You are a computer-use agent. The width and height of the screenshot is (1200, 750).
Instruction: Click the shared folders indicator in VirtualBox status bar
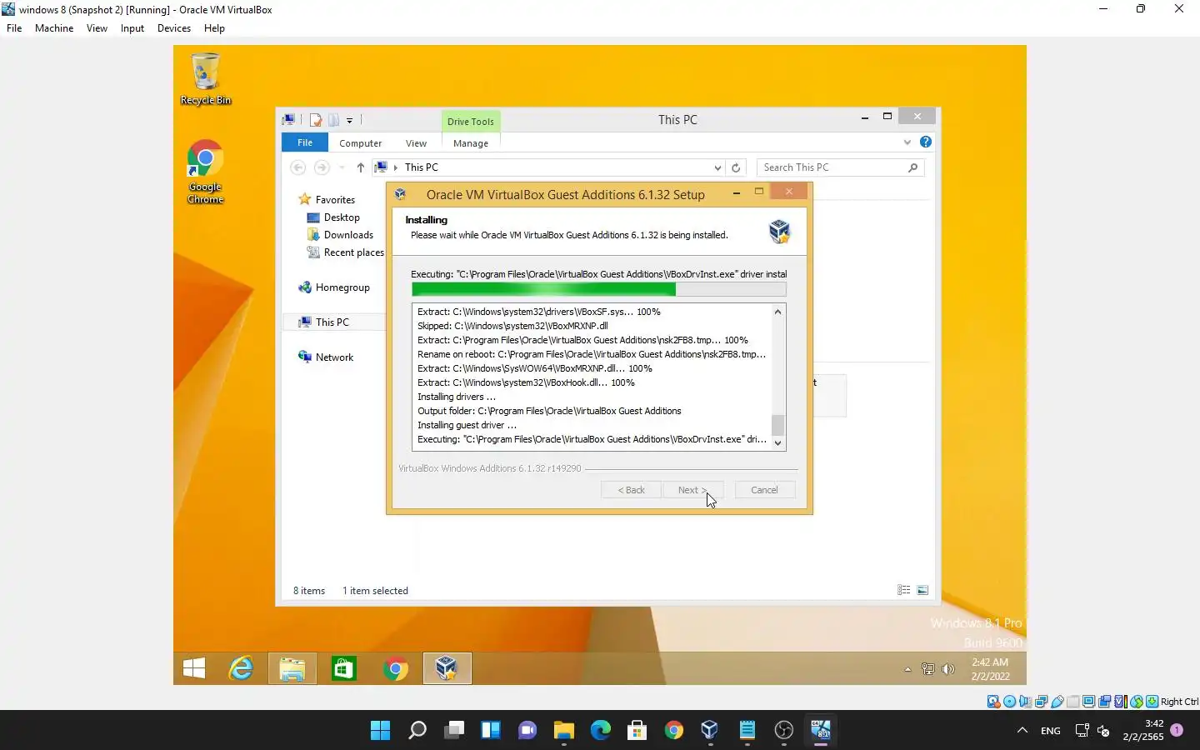[1073, 702]
